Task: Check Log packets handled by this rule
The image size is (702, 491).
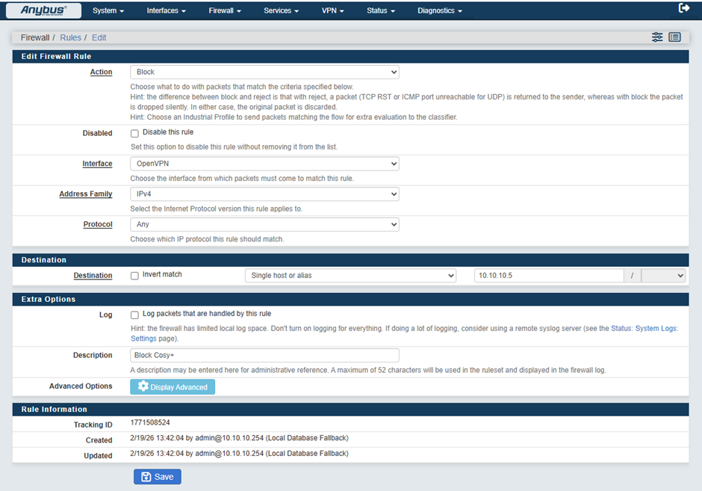Action: tap(135, 315)
